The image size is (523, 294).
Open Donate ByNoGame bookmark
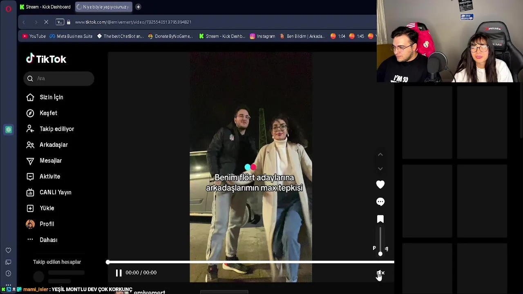click(170, 36)
